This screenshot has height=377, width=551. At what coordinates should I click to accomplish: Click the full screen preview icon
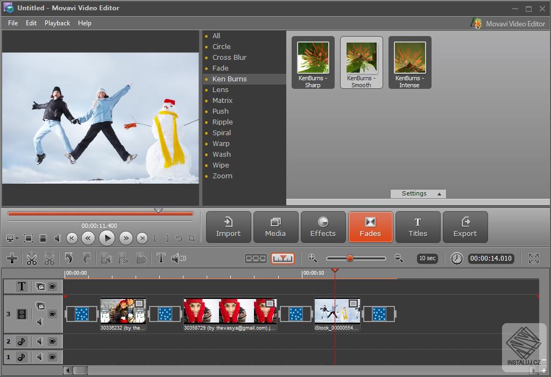point(29,239)
